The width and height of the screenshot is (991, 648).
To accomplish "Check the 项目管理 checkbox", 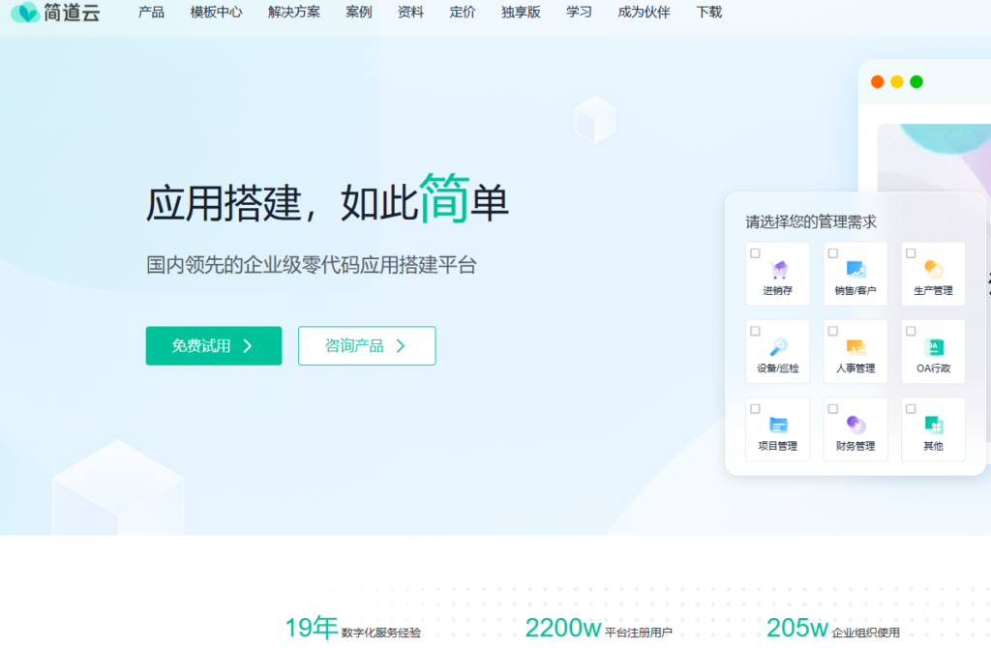I will [x=755, y=409].
